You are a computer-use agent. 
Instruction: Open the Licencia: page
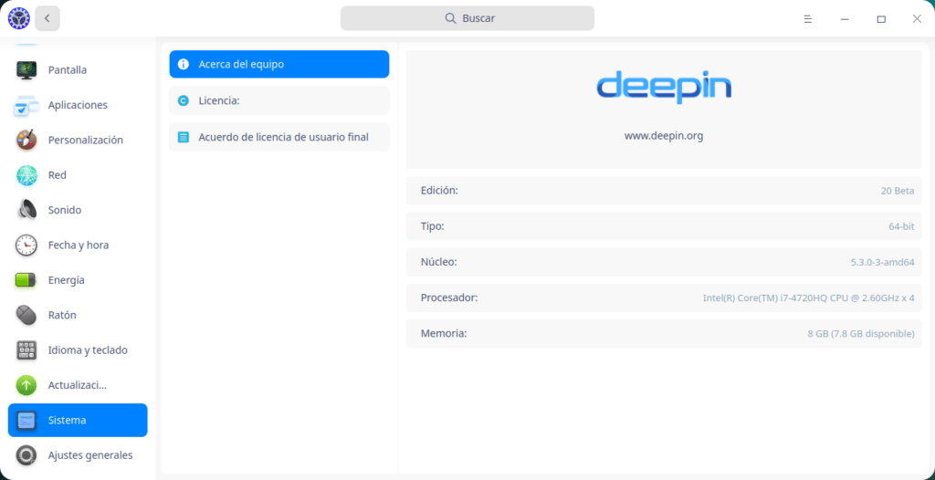tap(279, 100)
